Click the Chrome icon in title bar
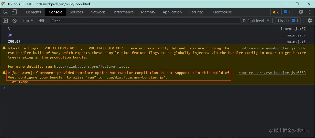This screenshot has width=315, height=138. [3, 4]
